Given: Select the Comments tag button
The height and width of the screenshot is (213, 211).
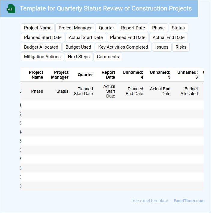Looking at the screenshot, I should [x=108, y=57].
